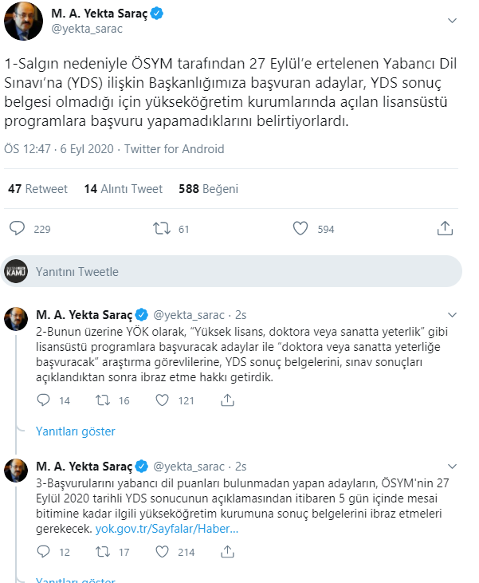Share the main tweet via share icon
This screenshot has height=583, width=479.
pos(445,228)
